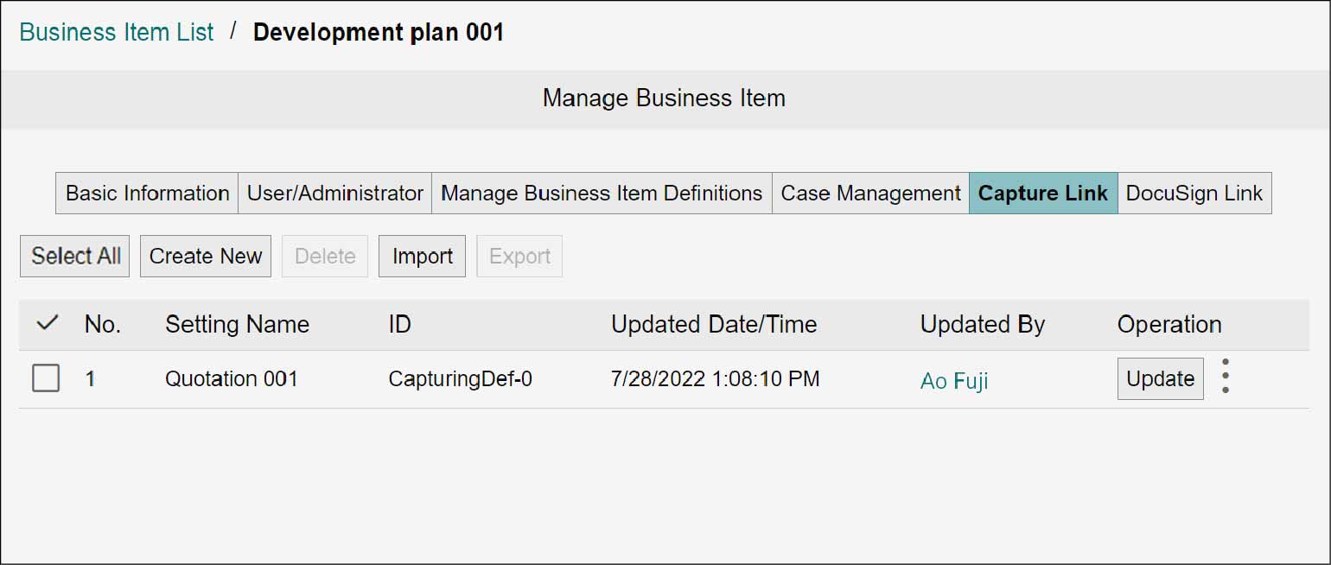Click the Quotation 001 setting name
The width and height of the screenshot is (1331, 565).
232,378
